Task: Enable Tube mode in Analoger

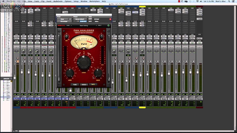Action: point(75,85)
